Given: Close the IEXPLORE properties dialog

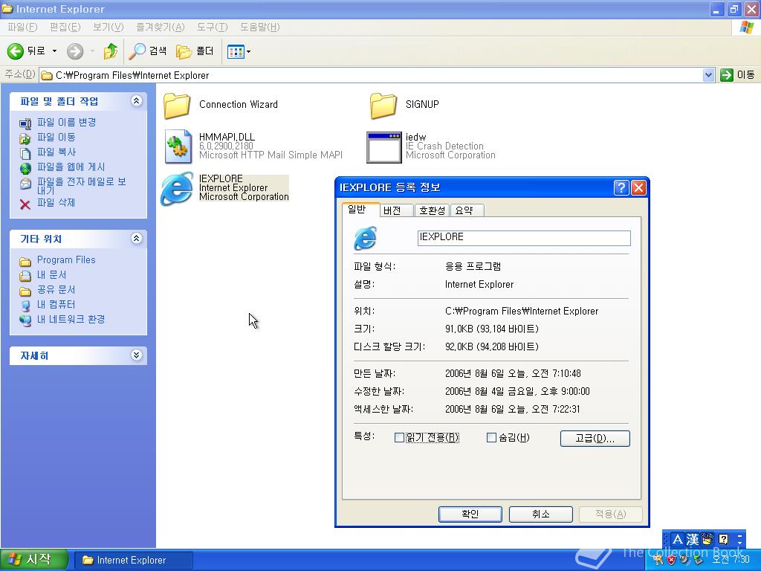Looking at the screenshot, I should [x=638, y=187].
